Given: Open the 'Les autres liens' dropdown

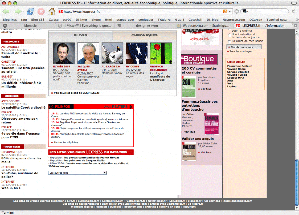Looking at the screenshot, I should [77, 173].
